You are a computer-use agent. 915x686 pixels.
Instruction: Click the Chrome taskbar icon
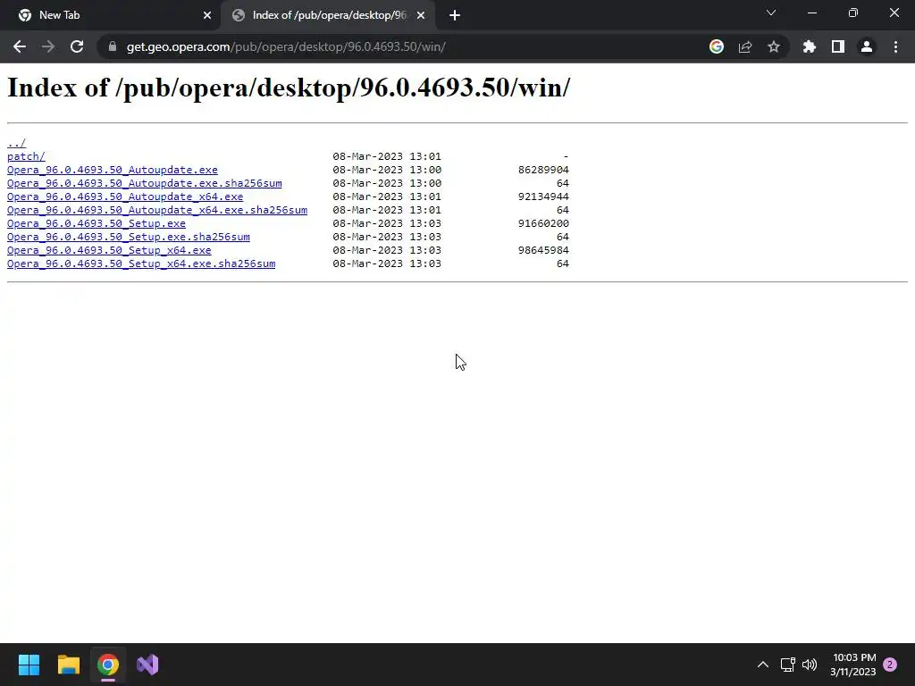coord(108,665)
